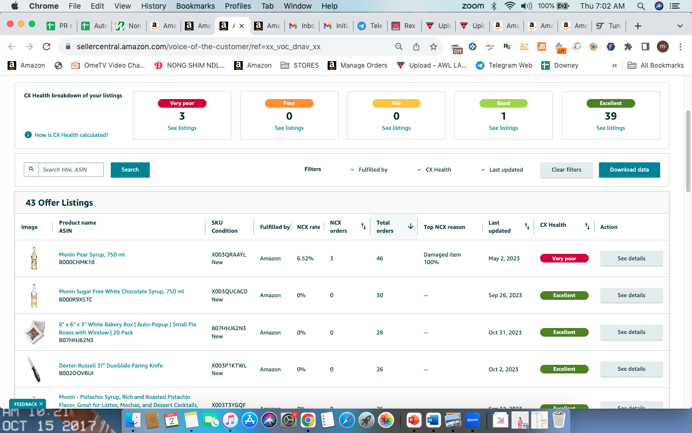Click the Clear filters button

pos(567,170)
